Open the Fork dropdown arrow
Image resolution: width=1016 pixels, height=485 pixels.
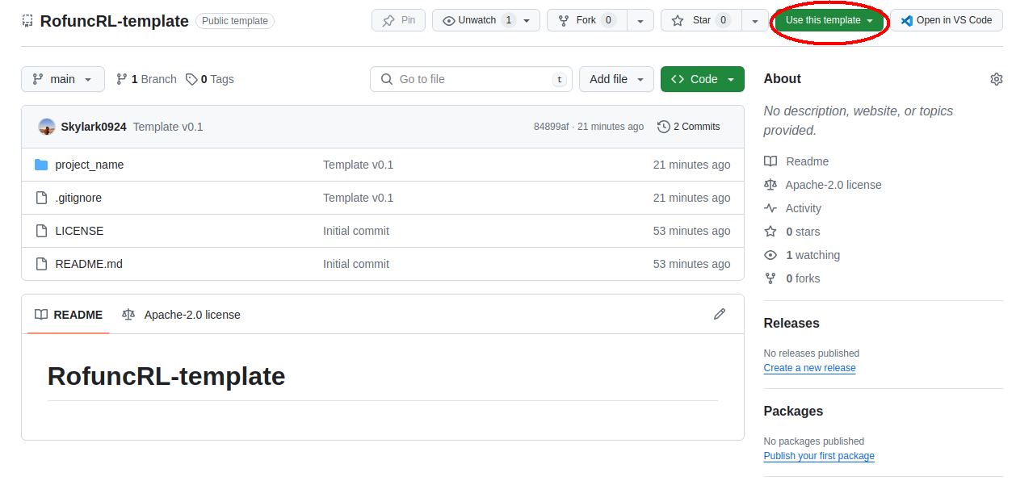[640, 20]
